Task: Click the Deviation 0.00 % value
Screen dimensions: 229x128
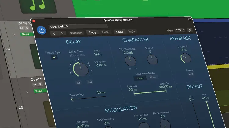Action: click(101, 65)
